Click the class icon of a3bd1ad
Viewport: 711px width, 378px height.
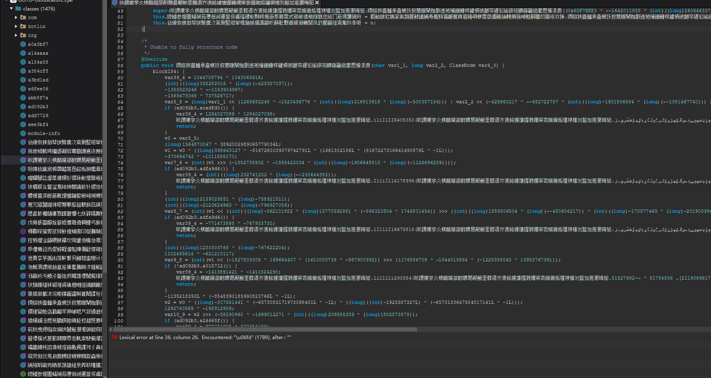coord(23,80)
